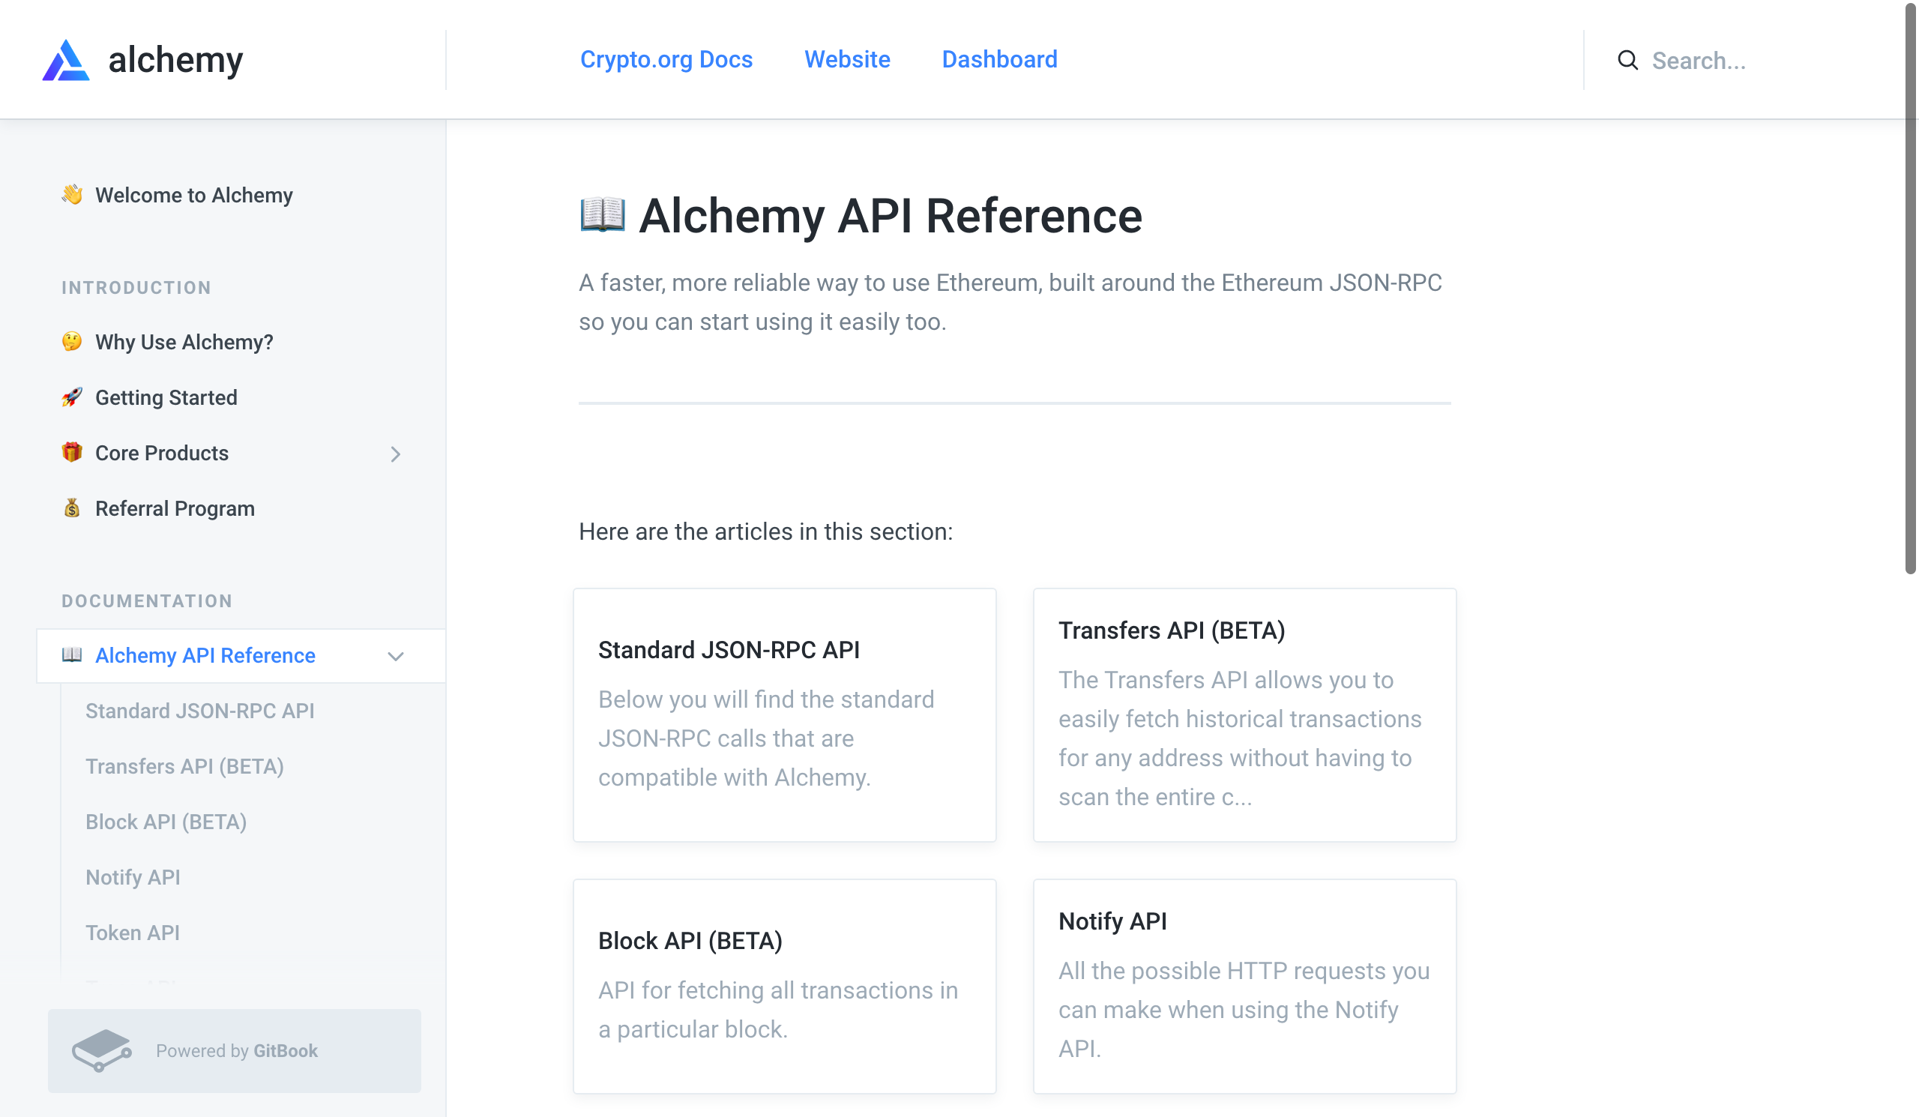Viewport: 1919px width, 1117px height.
Task: Visit the Website link in the top bar
Action: coord(848,59)
